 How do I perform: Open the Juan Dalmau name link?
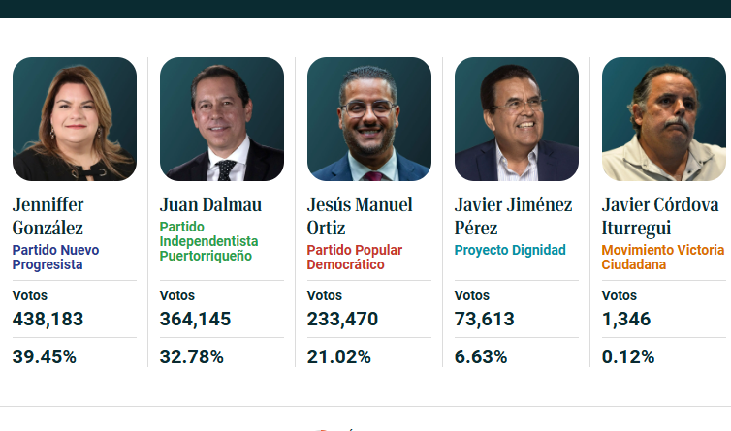click(205, 204)
